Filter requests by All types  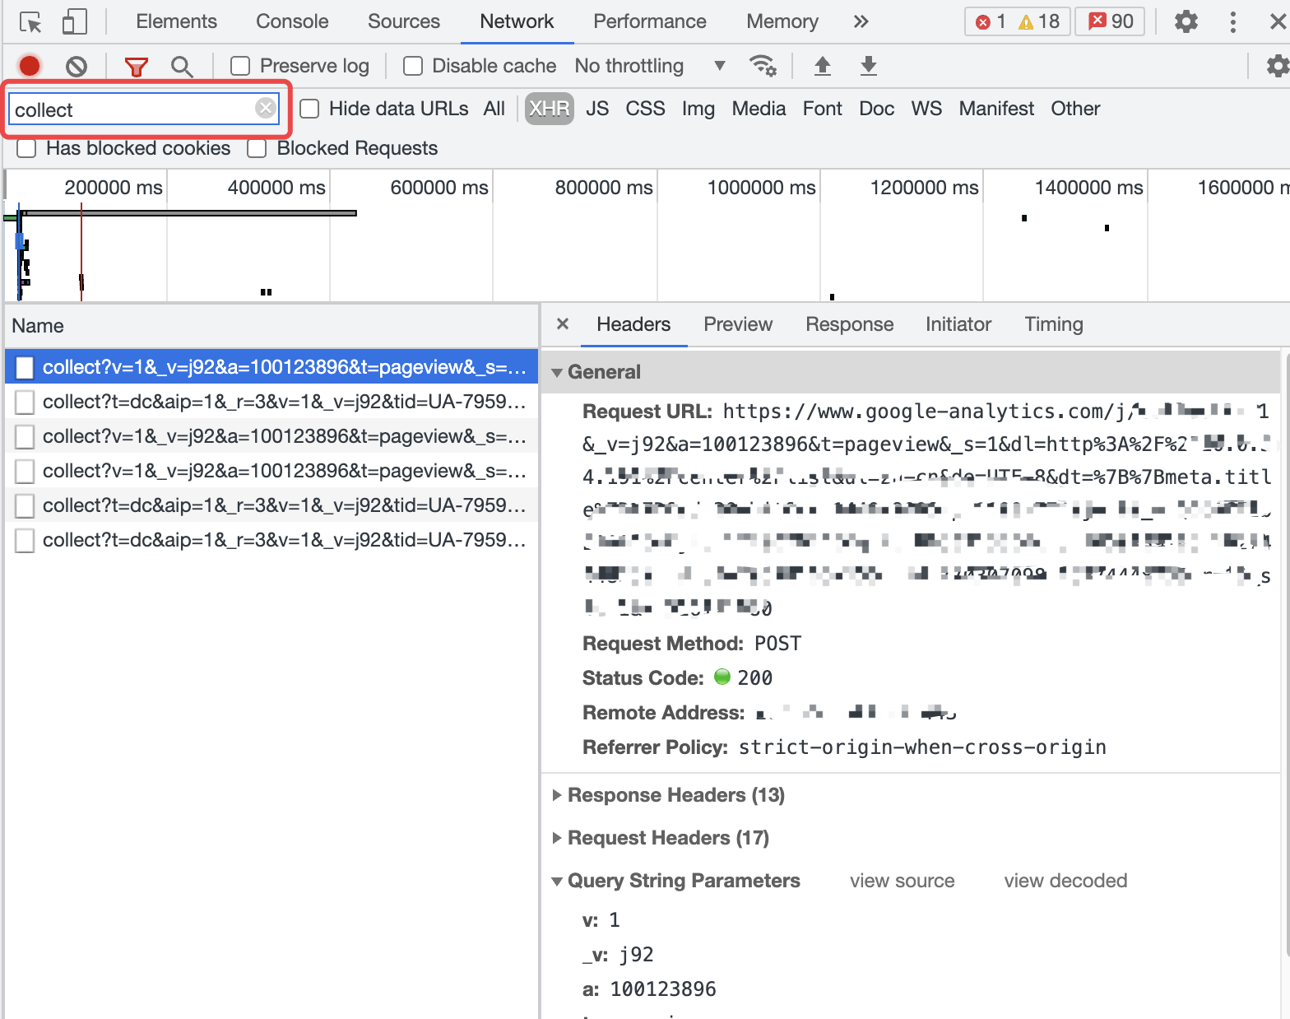click(494, 109)
